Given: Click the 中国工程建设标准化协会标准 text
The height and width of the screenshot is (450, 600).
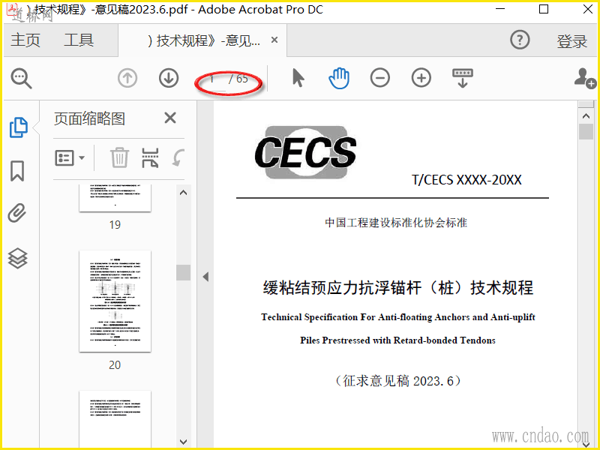Looking at the screenshot, I should click(396, 222).
